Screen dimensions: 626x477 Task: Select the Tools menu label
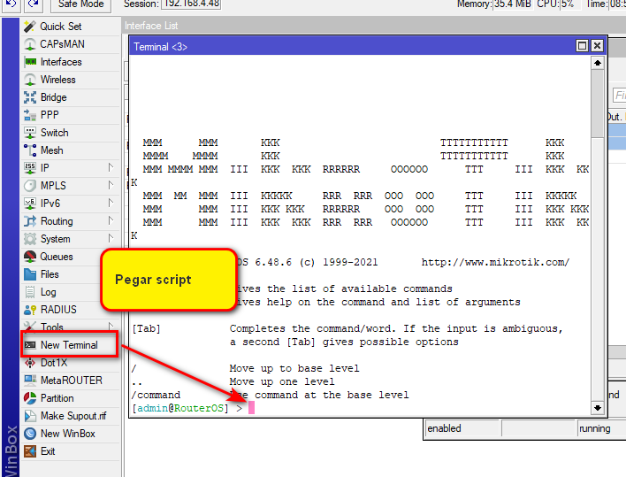click(52, 327)
